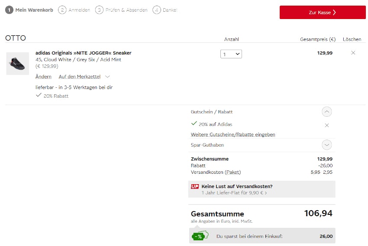Remove the adidas sneaker from cart
This screenshot has width=368, height=246.
click(x=353, y=53)
